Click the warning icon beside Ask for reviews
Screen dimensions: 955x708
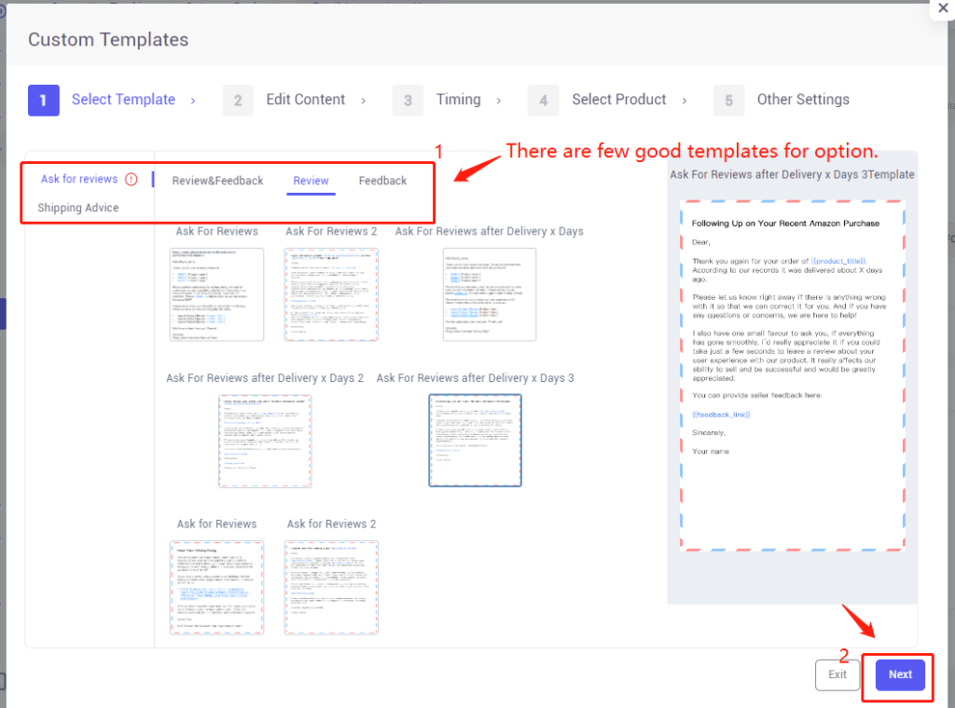[131, 180]
